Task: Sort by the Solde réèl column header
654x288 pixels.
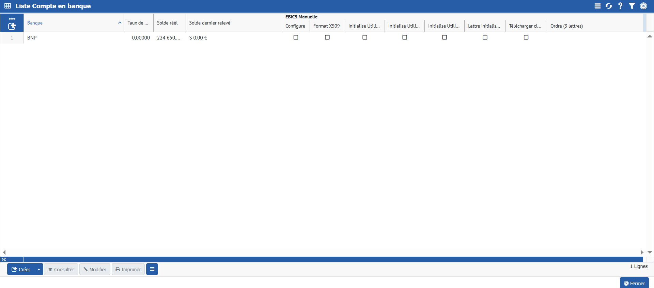Action: [167, 23]
